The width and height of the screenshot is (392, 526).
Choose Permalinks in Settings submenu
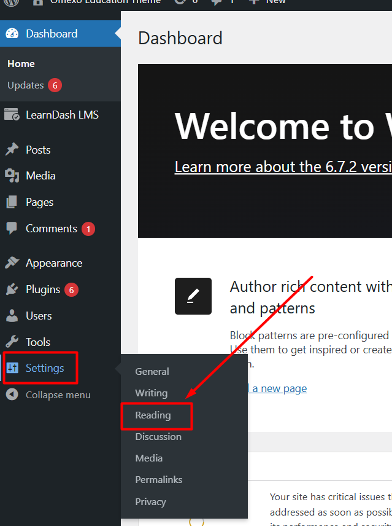pyautogui.click(x=159, y=480)
